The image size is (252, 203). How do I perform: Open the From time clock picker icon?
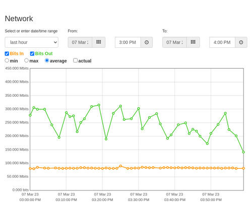tap(147, 42)
